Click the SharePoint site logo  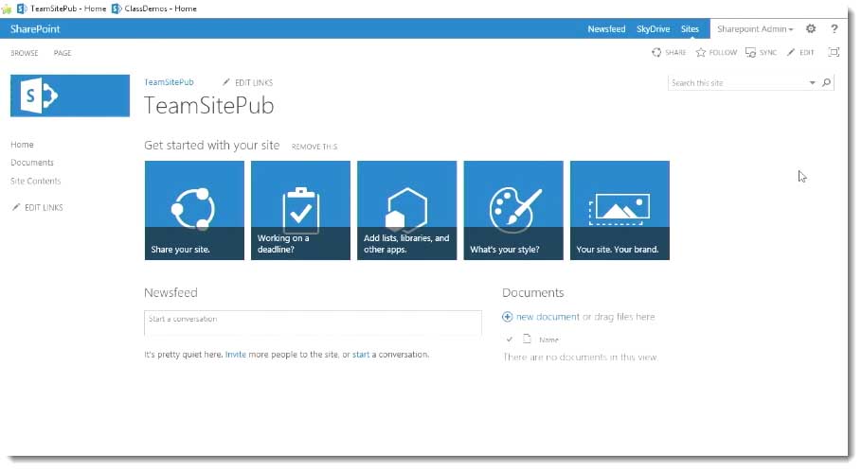[x=70, y=96]
